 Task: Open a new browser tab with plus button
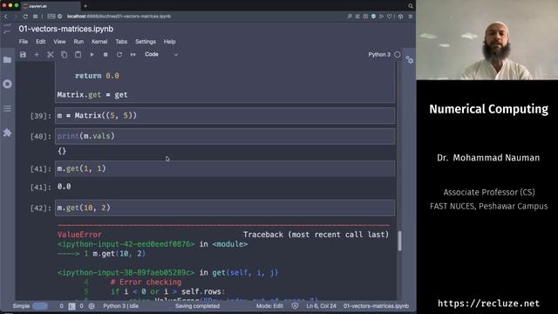(x=85, y=6)
